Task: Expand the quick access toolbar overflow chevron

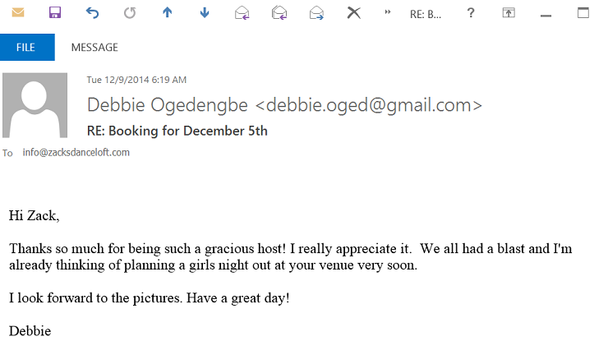Action: pyautogui.click(x=387, y=12)
